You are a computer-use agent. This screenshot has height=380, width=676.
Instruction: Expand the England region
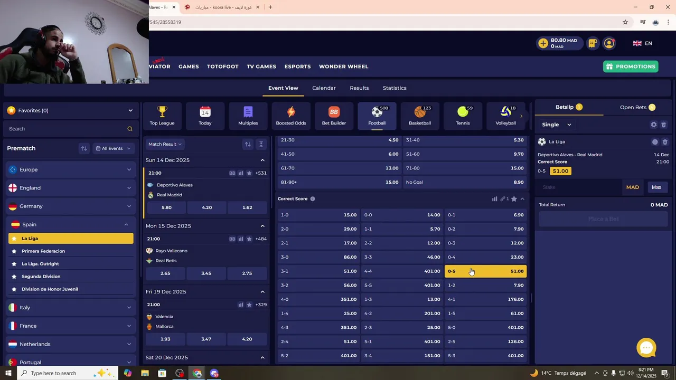point(71,188)
